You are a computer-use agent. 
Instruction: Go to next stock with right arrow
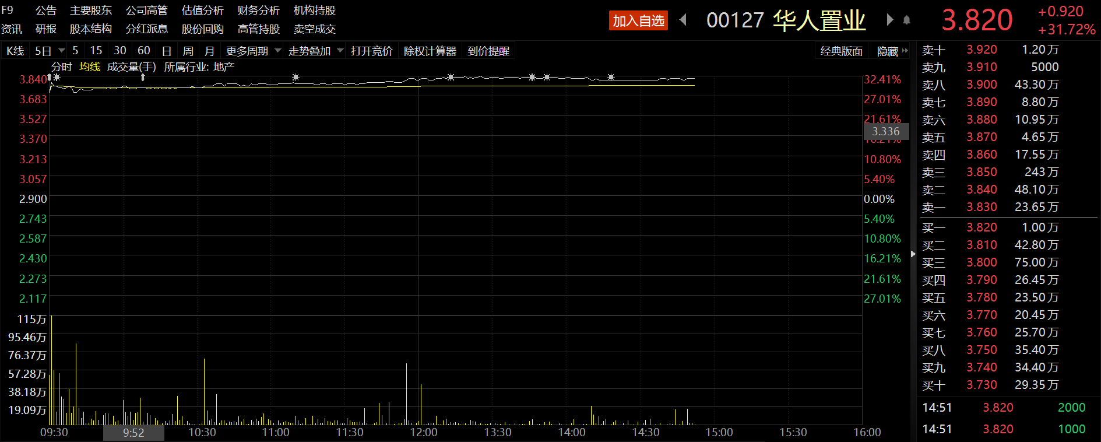tap(889, 20)
